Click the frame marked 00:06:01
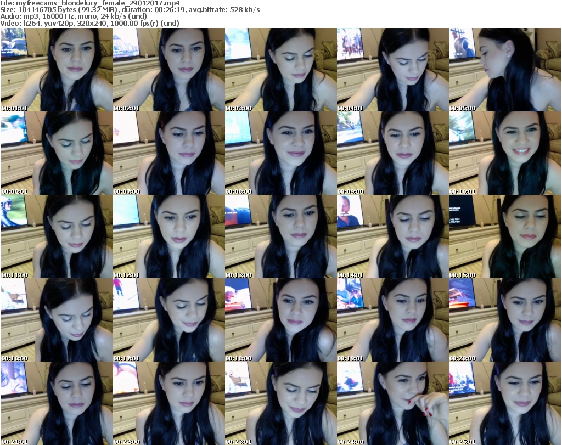 tap(57, 153)
